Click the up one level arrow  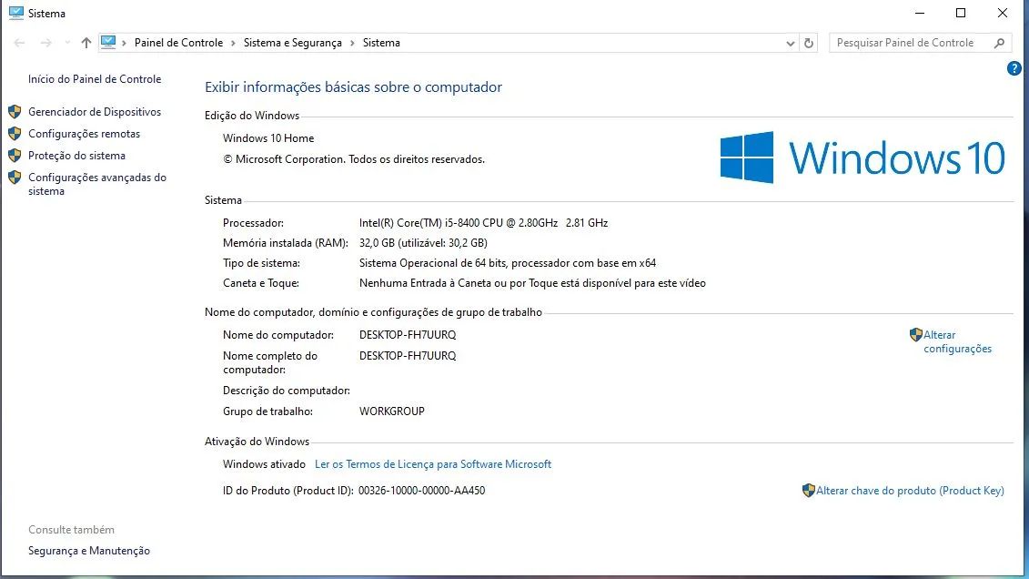tap(86, 43)
